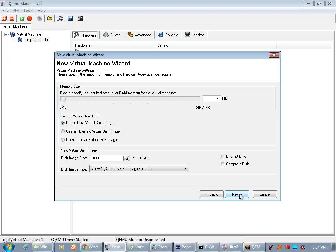Click the red plus new VM toolbar icon
This screenshot has width=336, height=252.
click(x=4, y=18)
